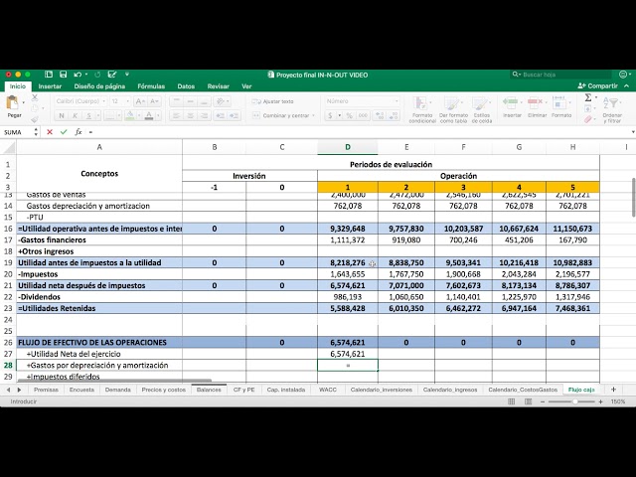The height and width of the screenshot is (477, 636).
Task: Open the workbook template icon near Save
Action: click(x=49, y=75)
